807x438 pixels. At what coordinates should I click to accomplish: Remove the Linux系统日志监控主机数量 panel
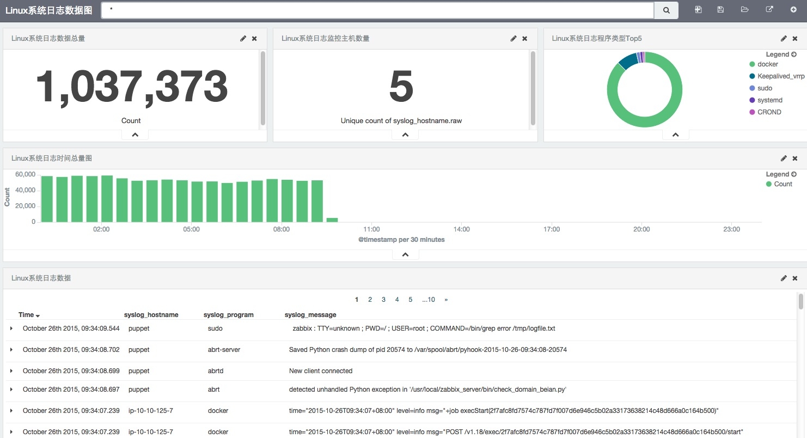coord(525,39)
